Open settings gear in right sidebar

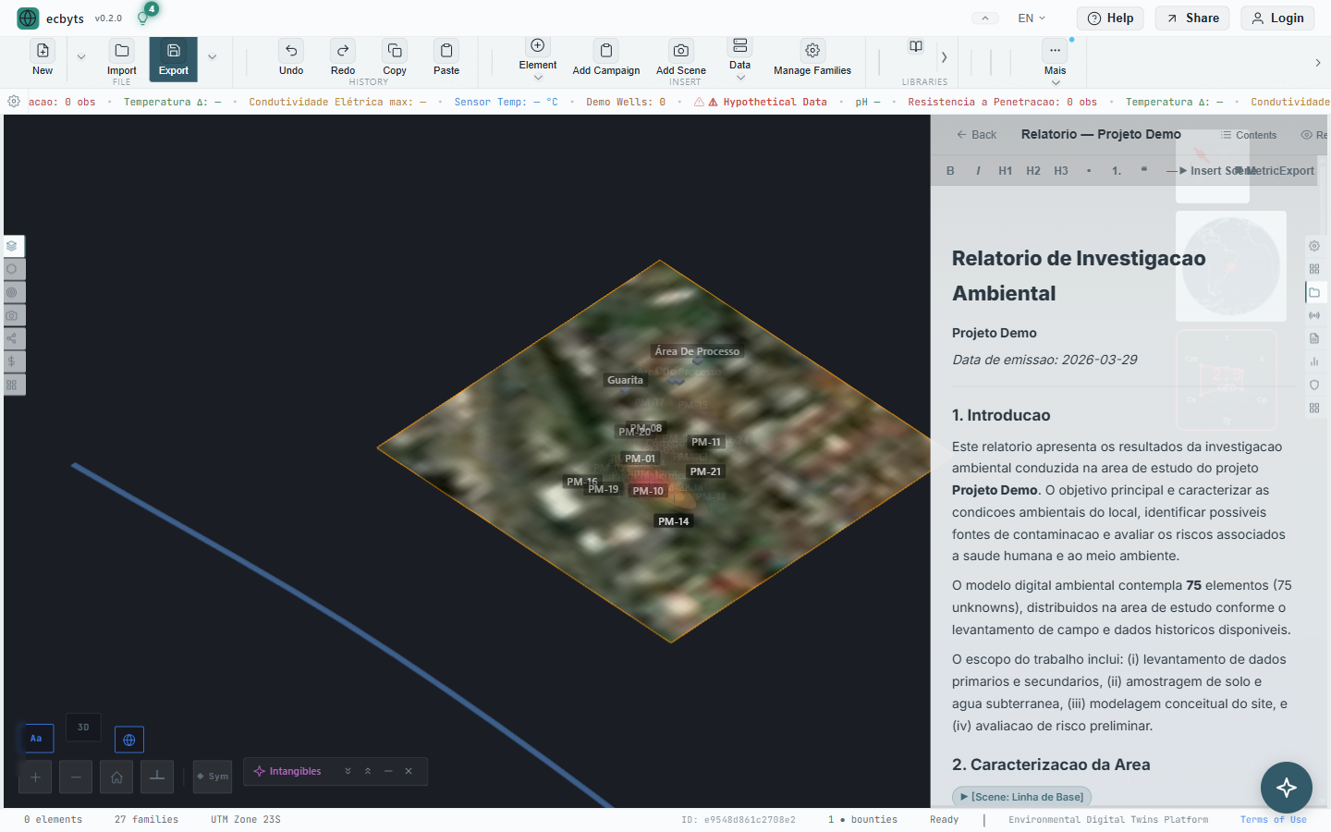1314,246
